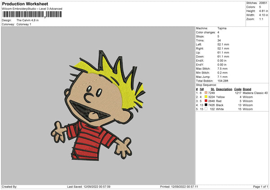Click the Max Stitch value 7.5 mm
270x190 pixels.
(222, 69)
